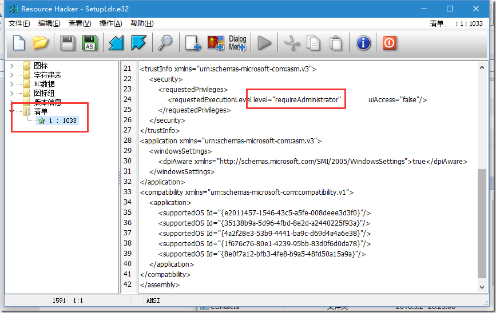Viewport: 496px width, 313px height.
Task: Click the Add new resource page icon
Action: pyautogui.click(x=193, y=43)
